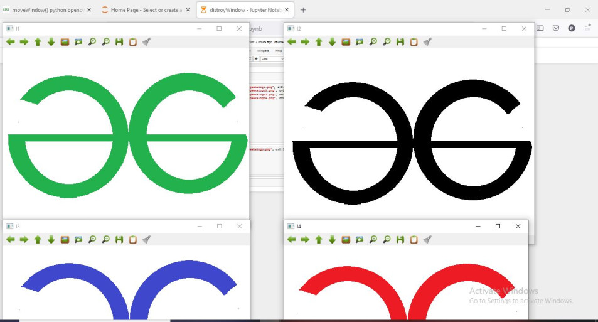Fit image to window in I3

click(x=78, y=240)
